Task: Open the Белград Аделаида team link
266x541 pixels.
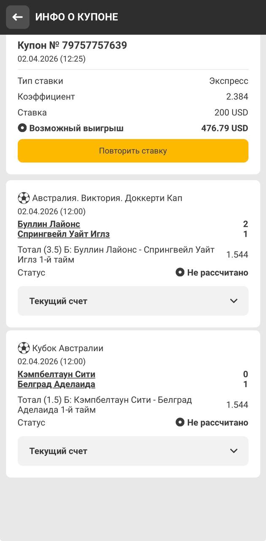Action: pyautogui.click(x=57, y=384)
